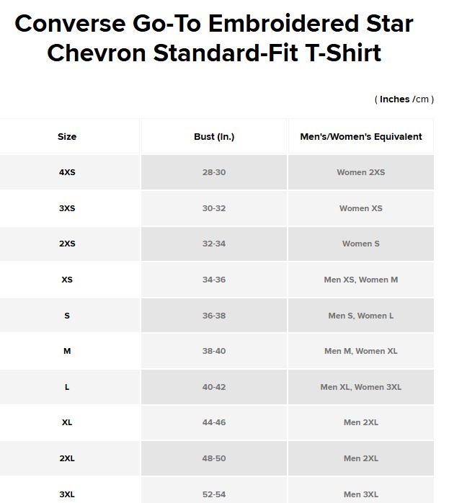Click the Women 2XS equivalent cell
The image size is (449, 503).
(x=361, y=172)
